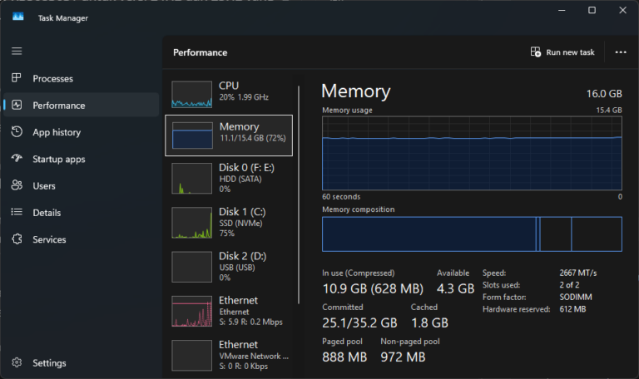Screen dimensions: 639x379
Task: Click the Performance sidebar icon
Action: pos(17,105)
